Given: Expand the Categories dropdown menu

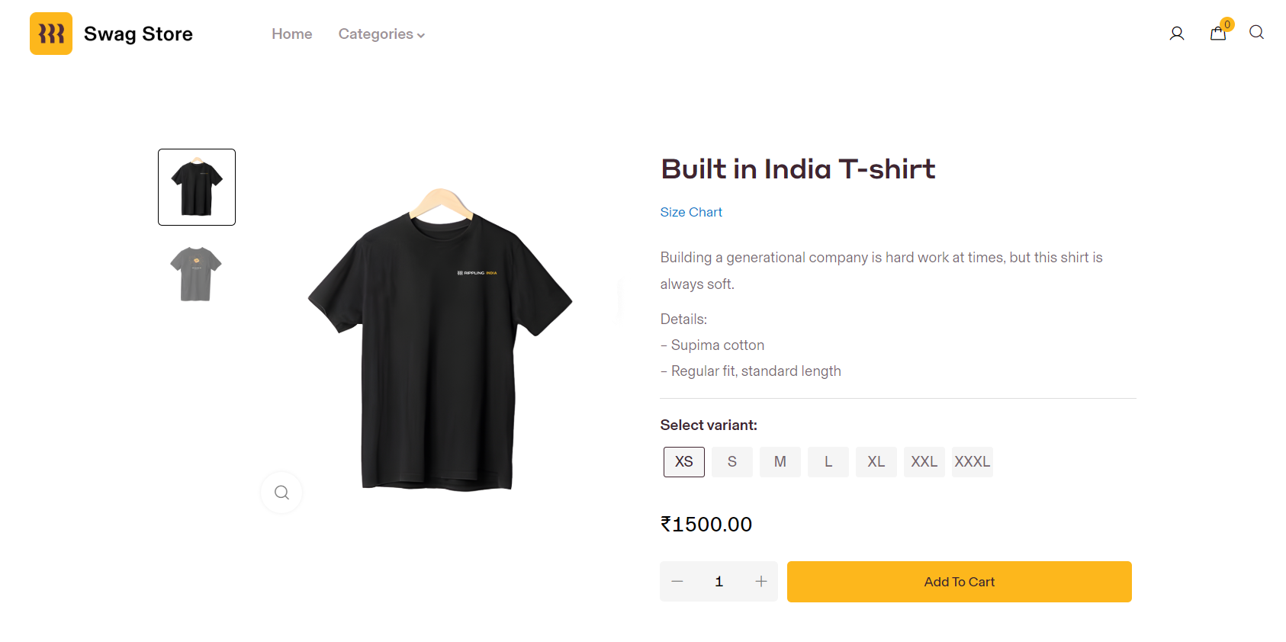Looking at the screenshot, I should point(381,34).
